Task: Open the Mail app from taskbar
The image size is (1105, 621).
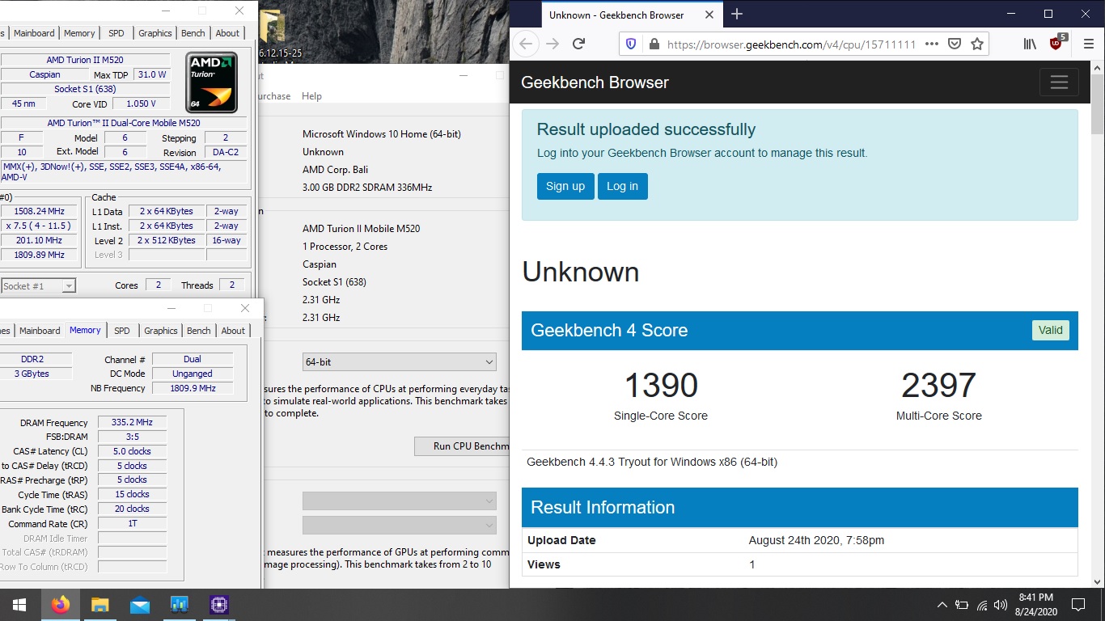Action: (139, 605)
